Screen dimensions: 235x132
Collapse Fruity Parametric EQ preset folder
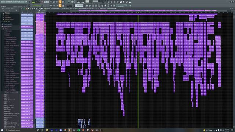pos(11,92)
